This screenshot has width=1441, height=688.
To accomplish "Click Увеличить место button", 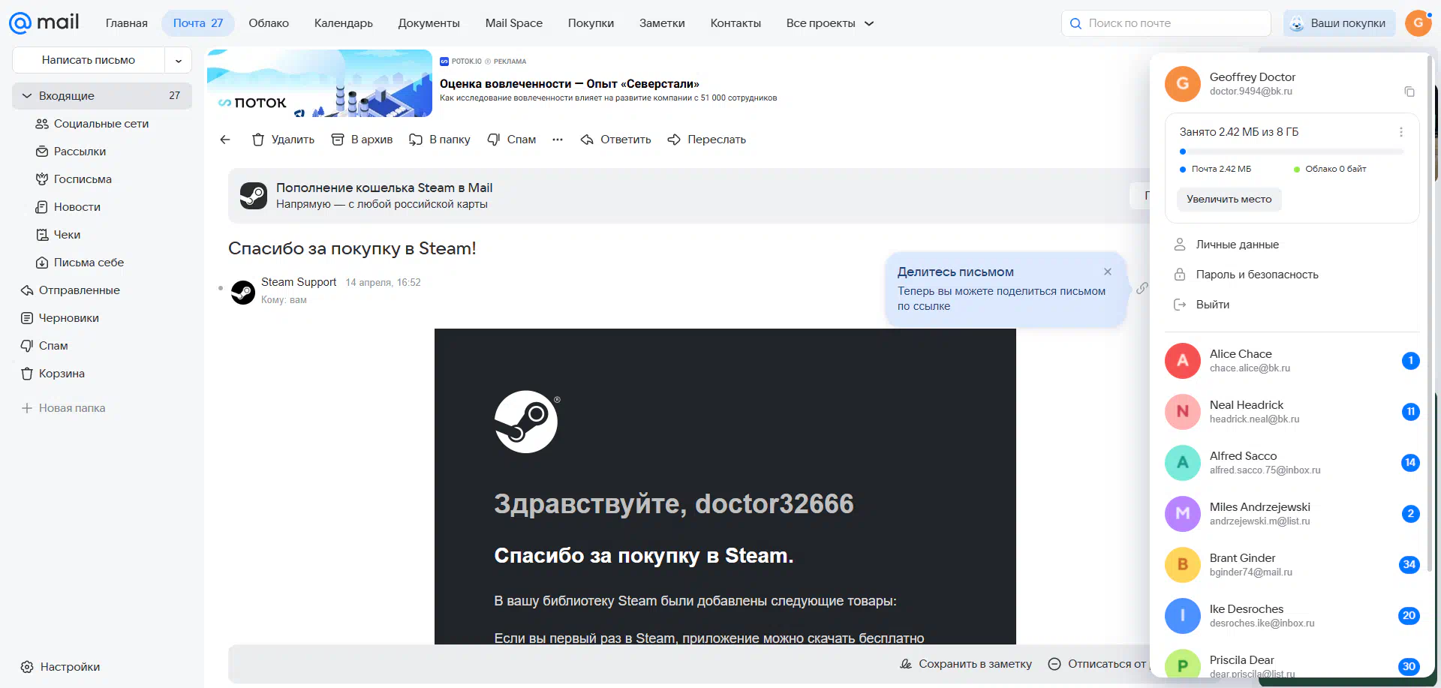I will coord(1229,200).
